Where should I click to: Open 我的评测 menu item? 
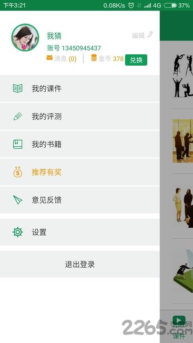pyautogui.click(x=80, y=116)
